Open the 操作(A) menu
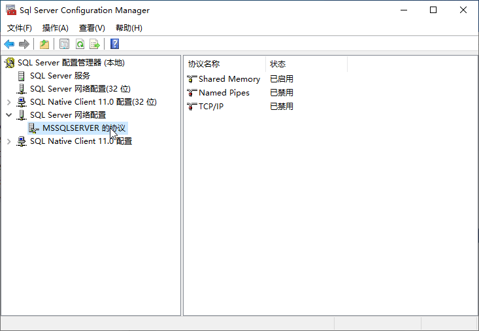Image resolution: width=479 pixels, height=331 pixels. [56, 28]
